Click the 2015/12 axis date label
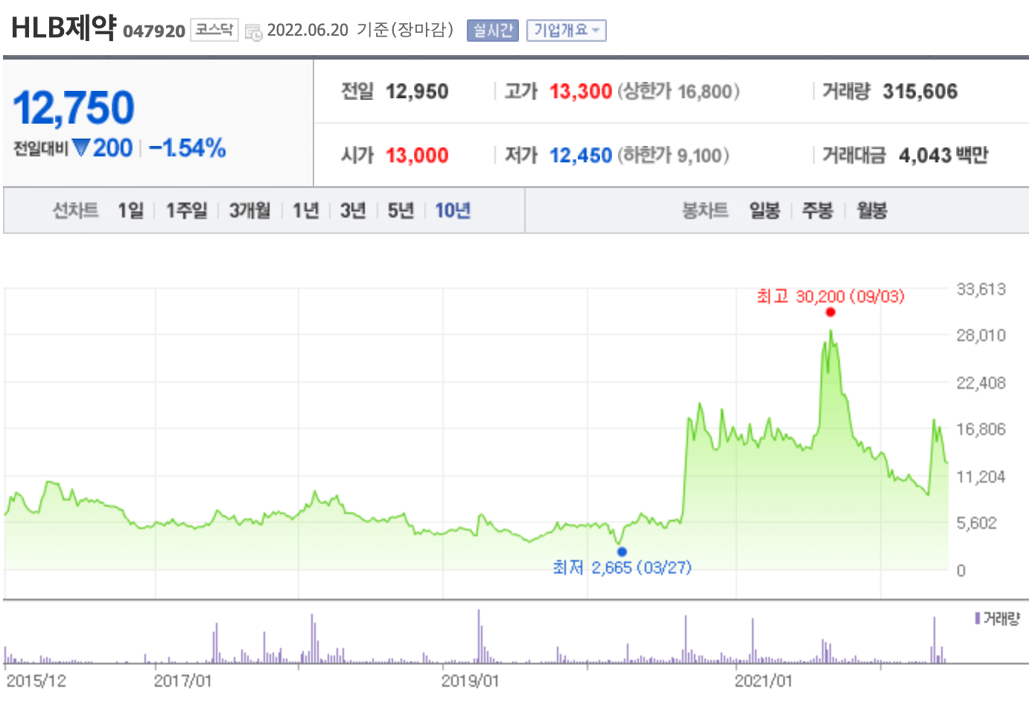Viewport: 1029px width, 715px height. [x=36, y=681]
